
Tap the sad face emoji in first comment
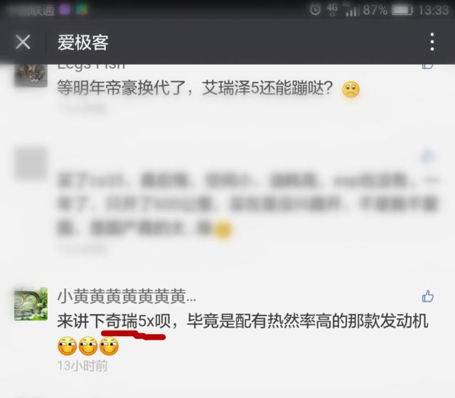[350, 90]
